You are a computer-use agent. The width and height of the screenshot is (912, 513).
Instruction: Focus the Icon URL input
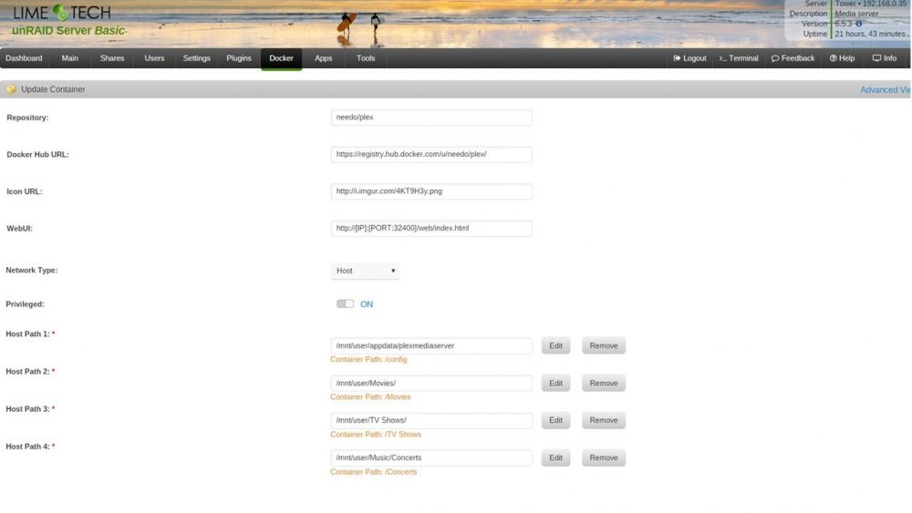[431, 191]
